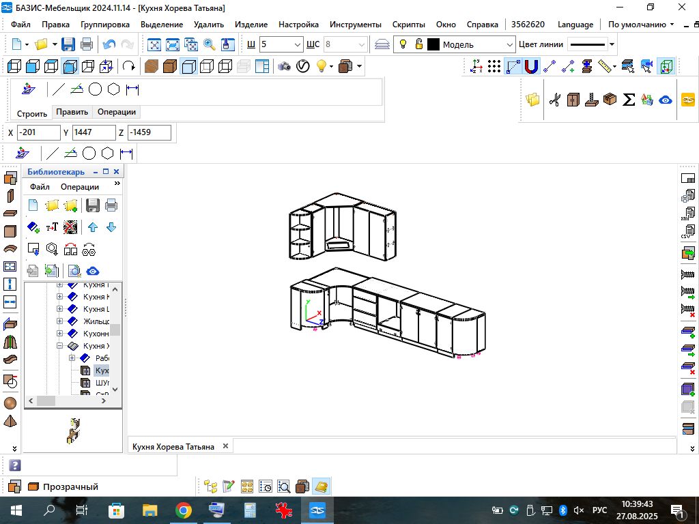699x524 pixels.
Task: Select the circle tool in upper Строить panel
Action: [x=96, y=89]
